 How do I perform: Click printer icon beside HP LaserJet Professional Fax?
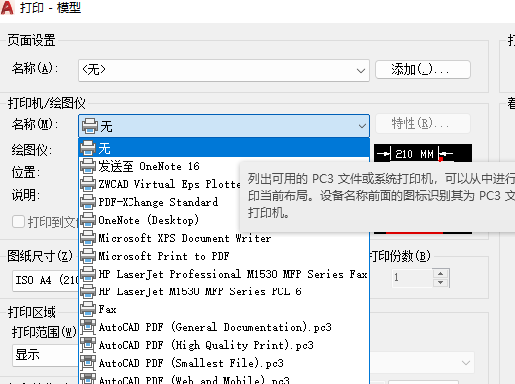pyautogui.click(x=88, y=274)
